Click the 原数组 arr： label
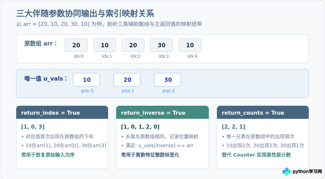Screen dimensions: 325x179 coord(41,43)
